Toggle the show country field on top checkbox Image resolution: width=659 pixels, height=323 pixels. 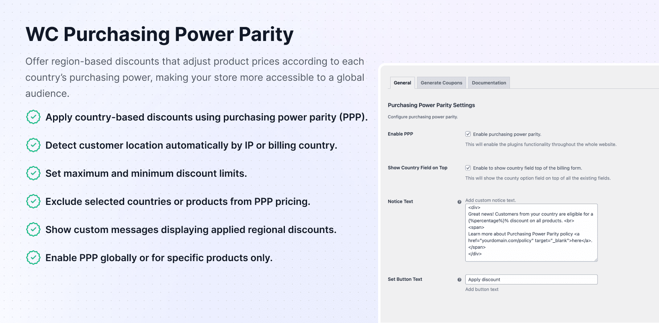point(468,168)
